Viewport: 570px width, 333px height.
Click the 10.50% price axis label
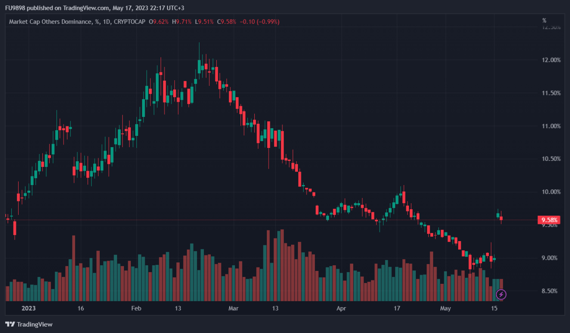click(551, 159)
